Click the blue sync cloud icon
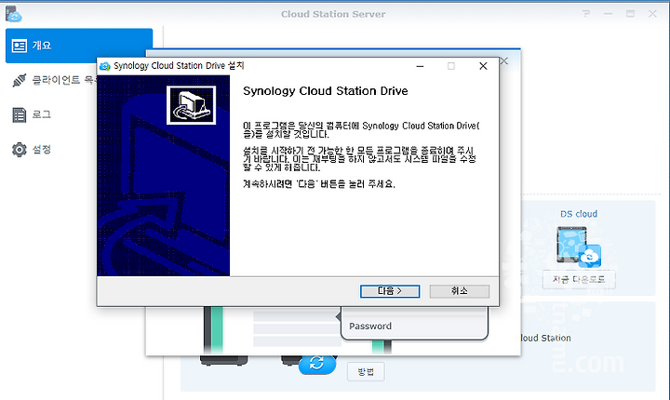The image size is (670, 400). (316, 363)
